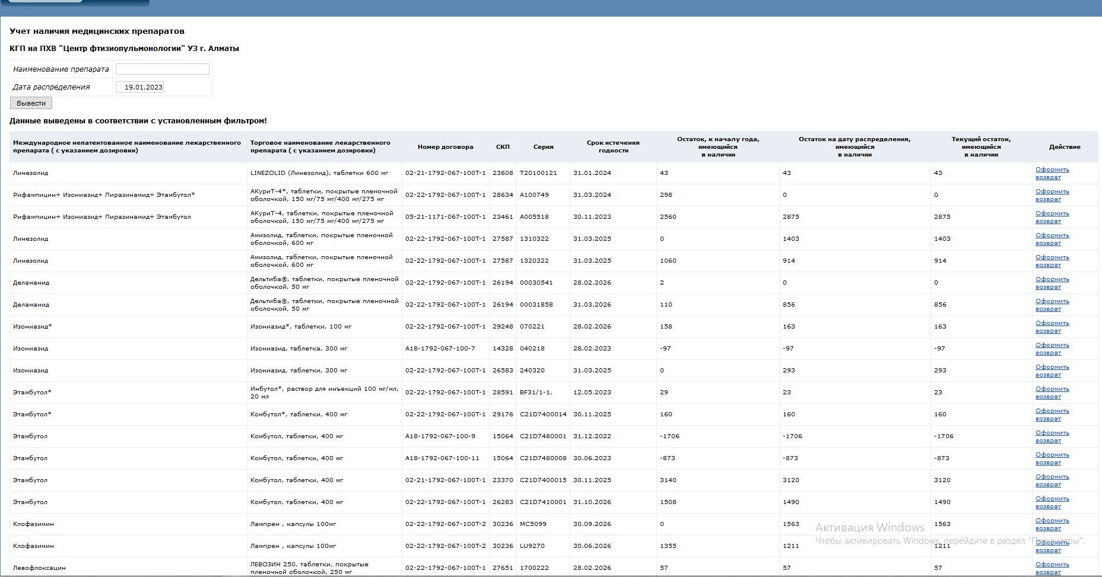Click Оформить возврат for series A100749
This screenshot has height=577, width=1102.
click(1052, 195)
